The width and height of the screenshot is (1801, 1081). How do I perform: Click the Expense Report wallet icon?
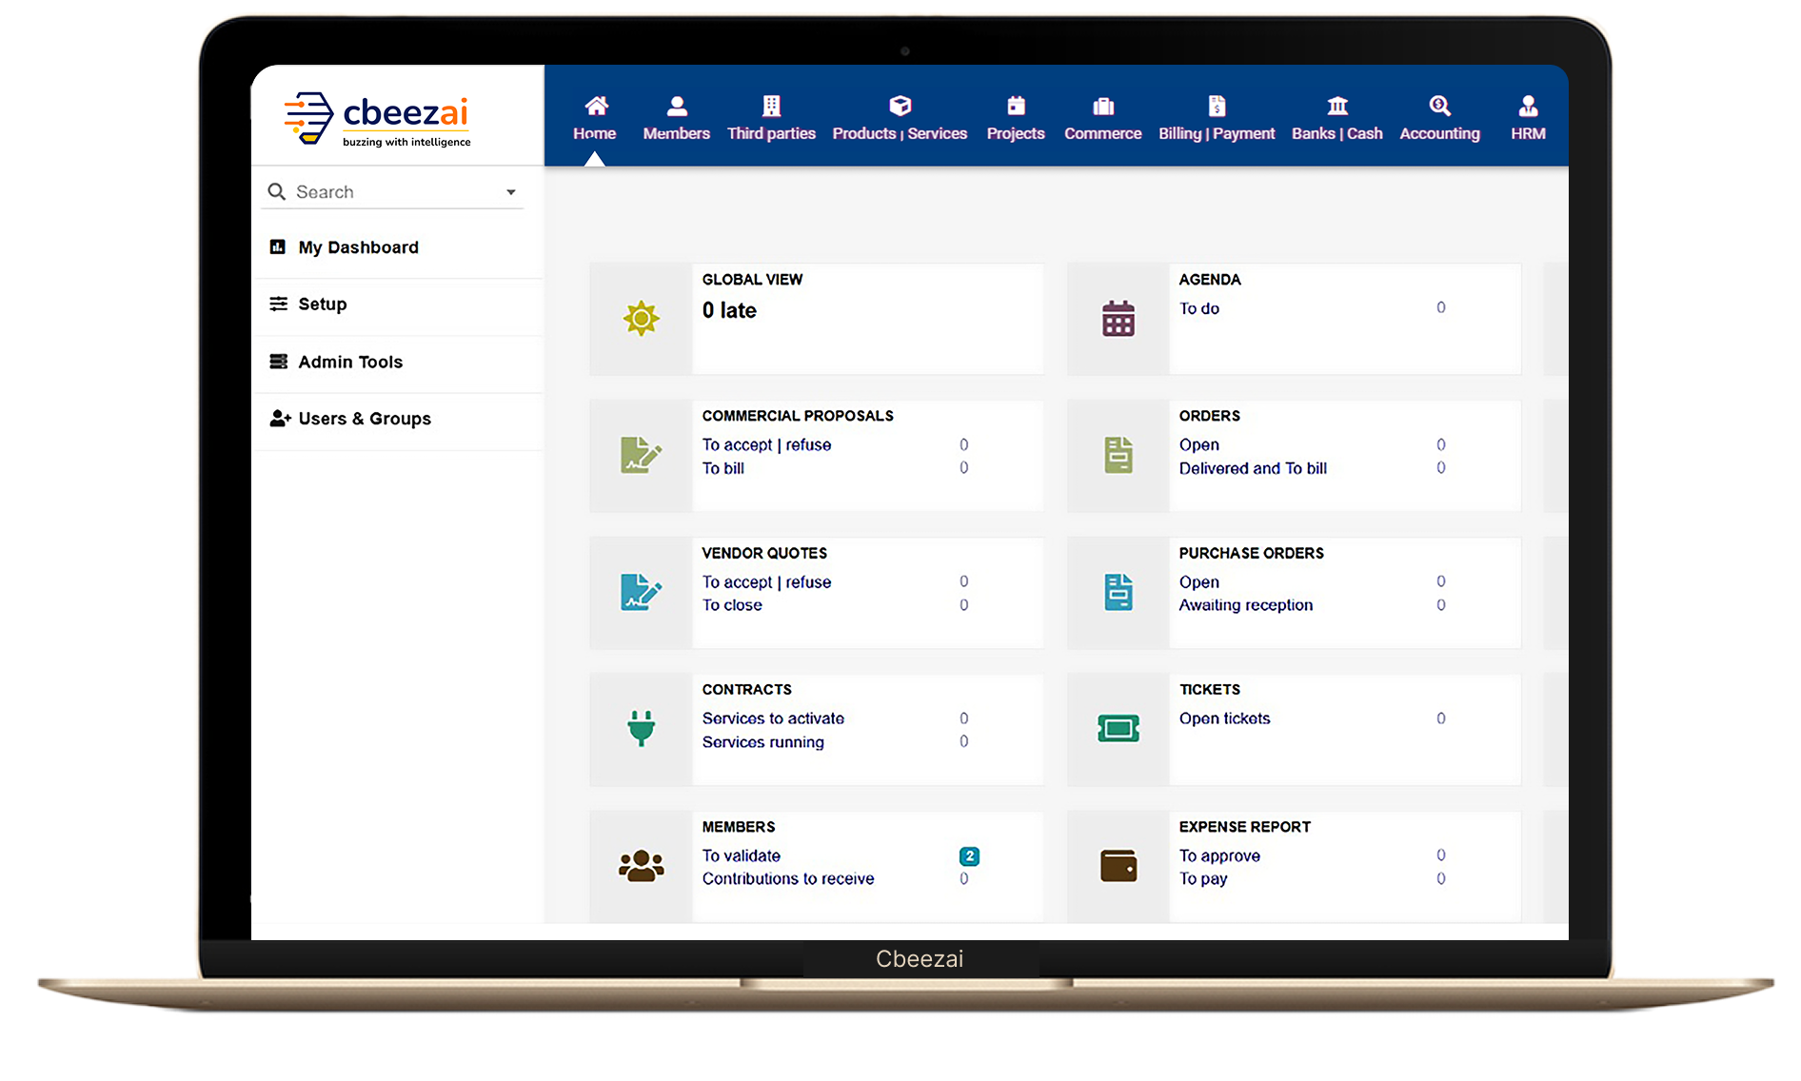tap(1118, 866)
